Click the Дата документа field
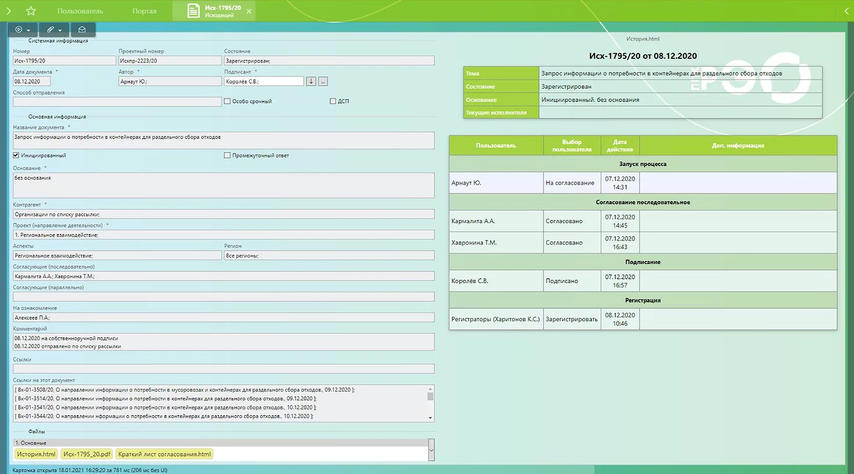 pos(32,81)
